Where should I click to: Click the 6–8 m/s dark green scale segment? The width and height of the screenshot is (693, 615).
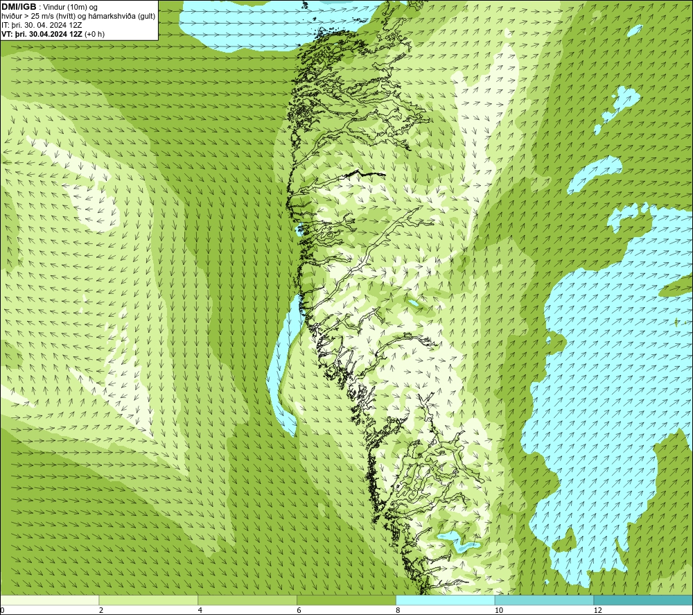point(346,600)
